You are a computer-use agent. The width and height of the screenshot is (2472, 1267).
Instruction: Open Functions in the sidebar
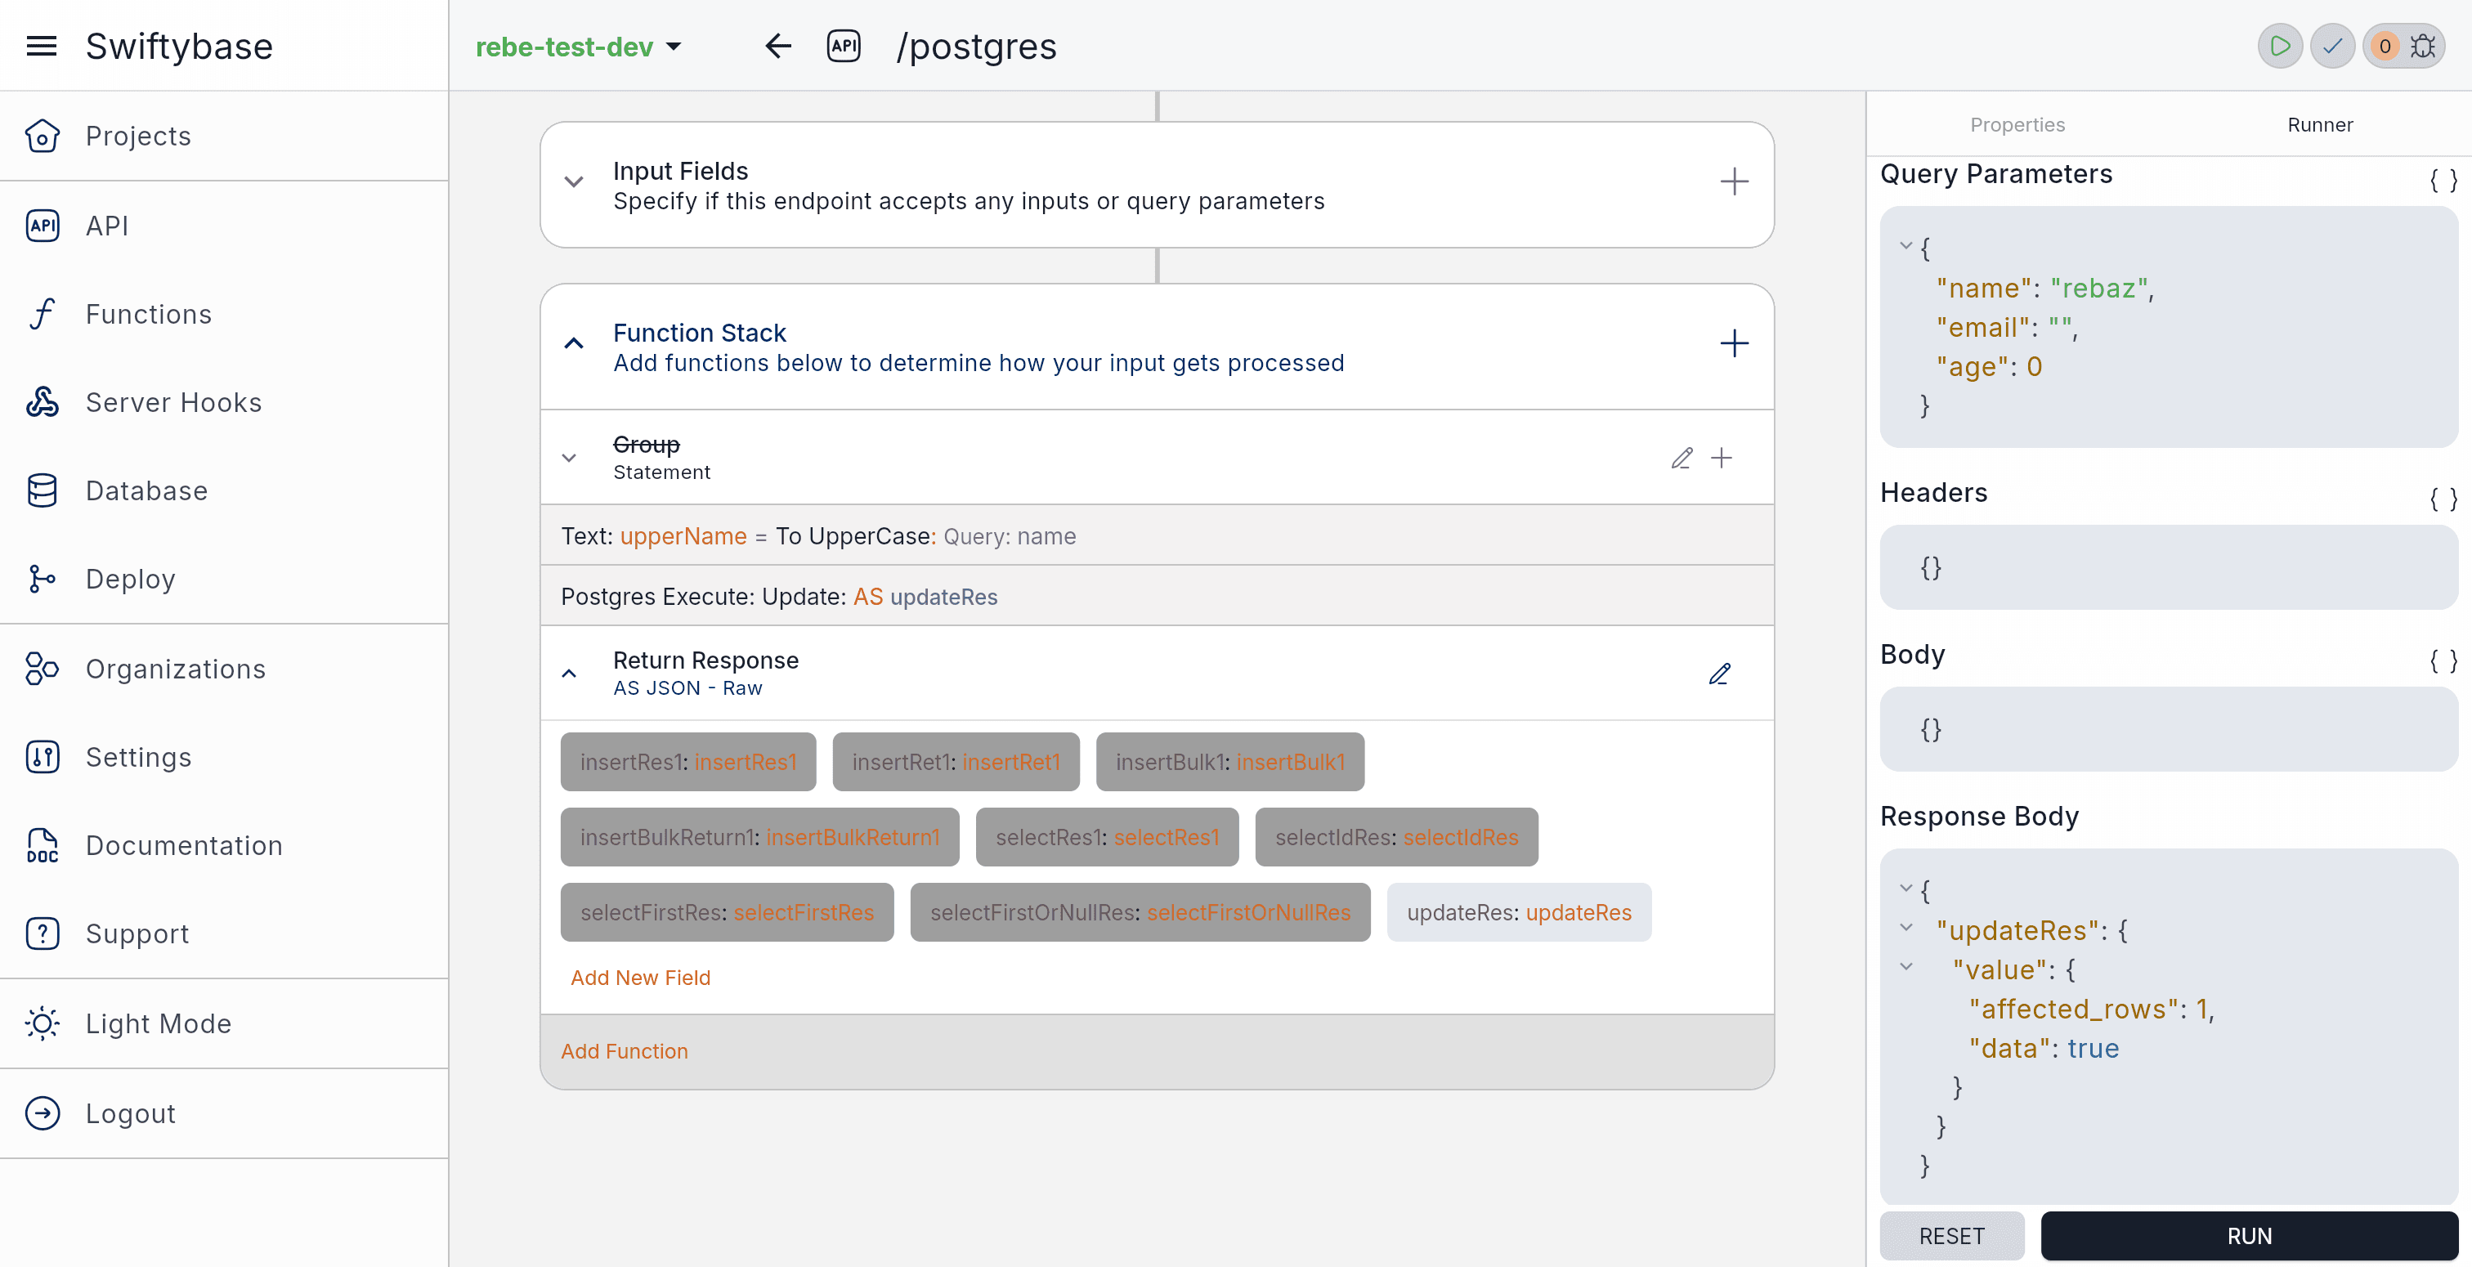click(224, 314)
